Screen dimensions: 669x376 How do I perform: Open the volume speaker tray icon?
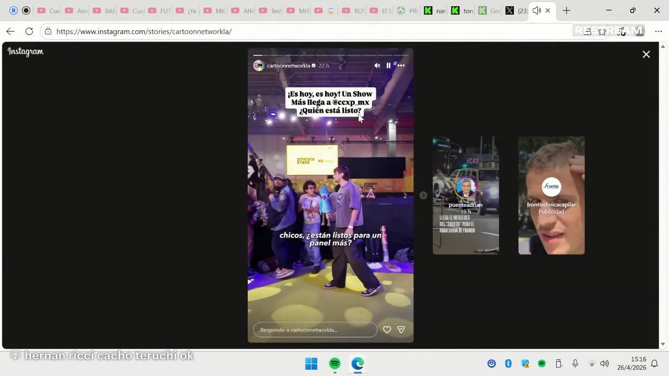tap(604, 363)
